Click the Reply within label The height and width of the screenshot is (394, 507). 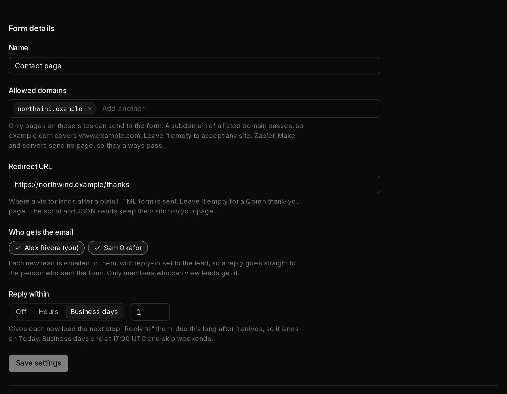[29, 294]
